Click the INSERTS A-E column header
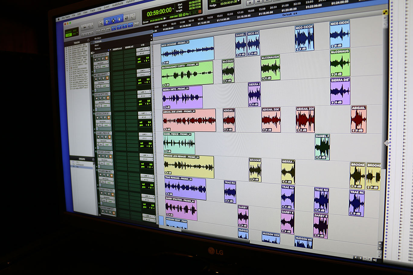This screenshot has height=275, width=413. [117, 49]
